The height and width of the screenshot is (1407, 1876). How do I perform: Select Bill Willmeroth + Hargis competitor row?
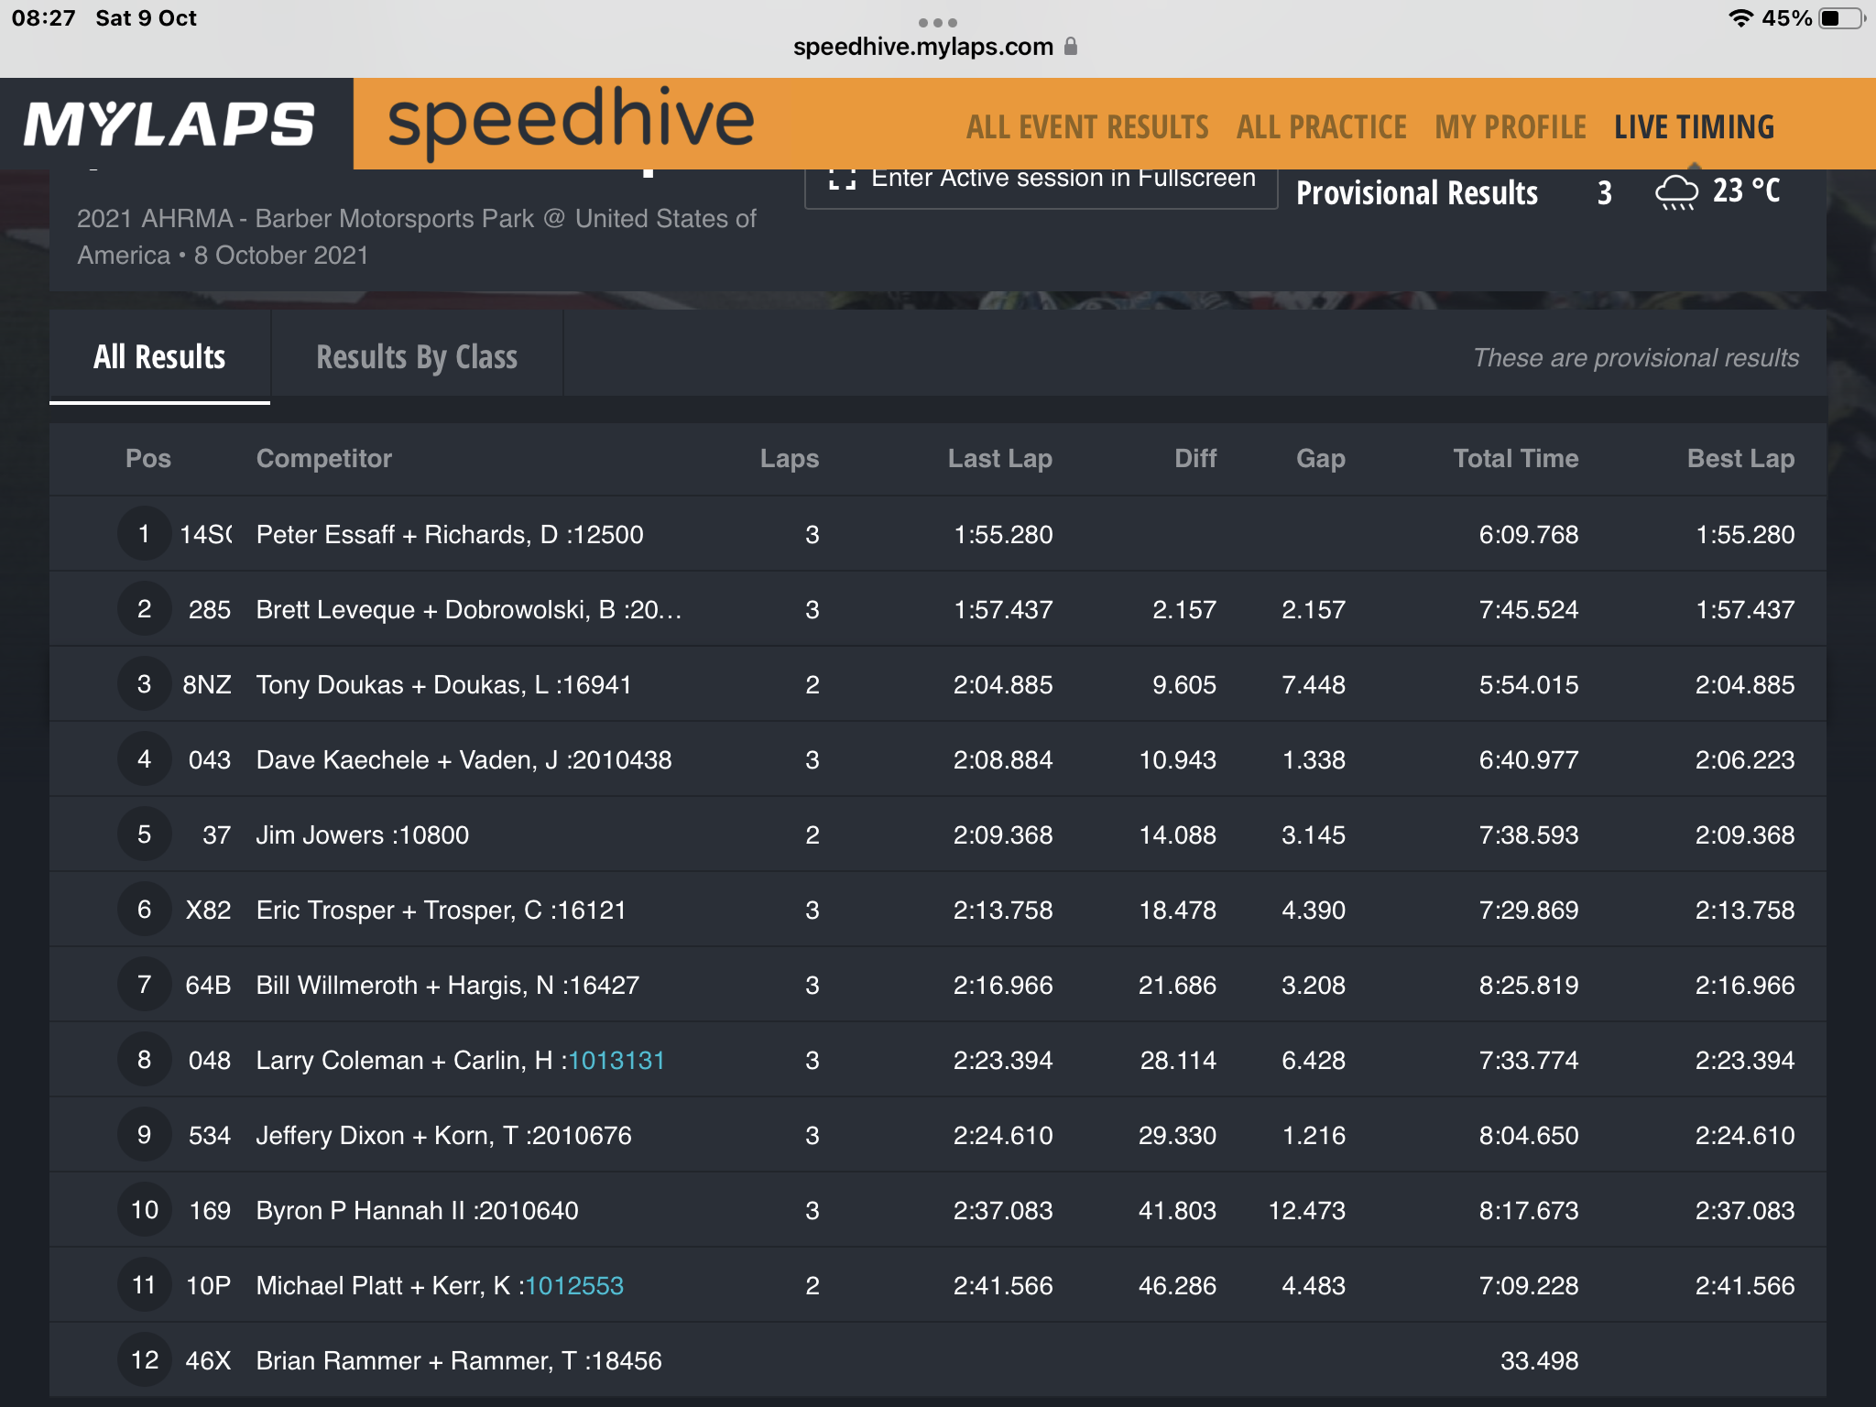click(938, 985)
